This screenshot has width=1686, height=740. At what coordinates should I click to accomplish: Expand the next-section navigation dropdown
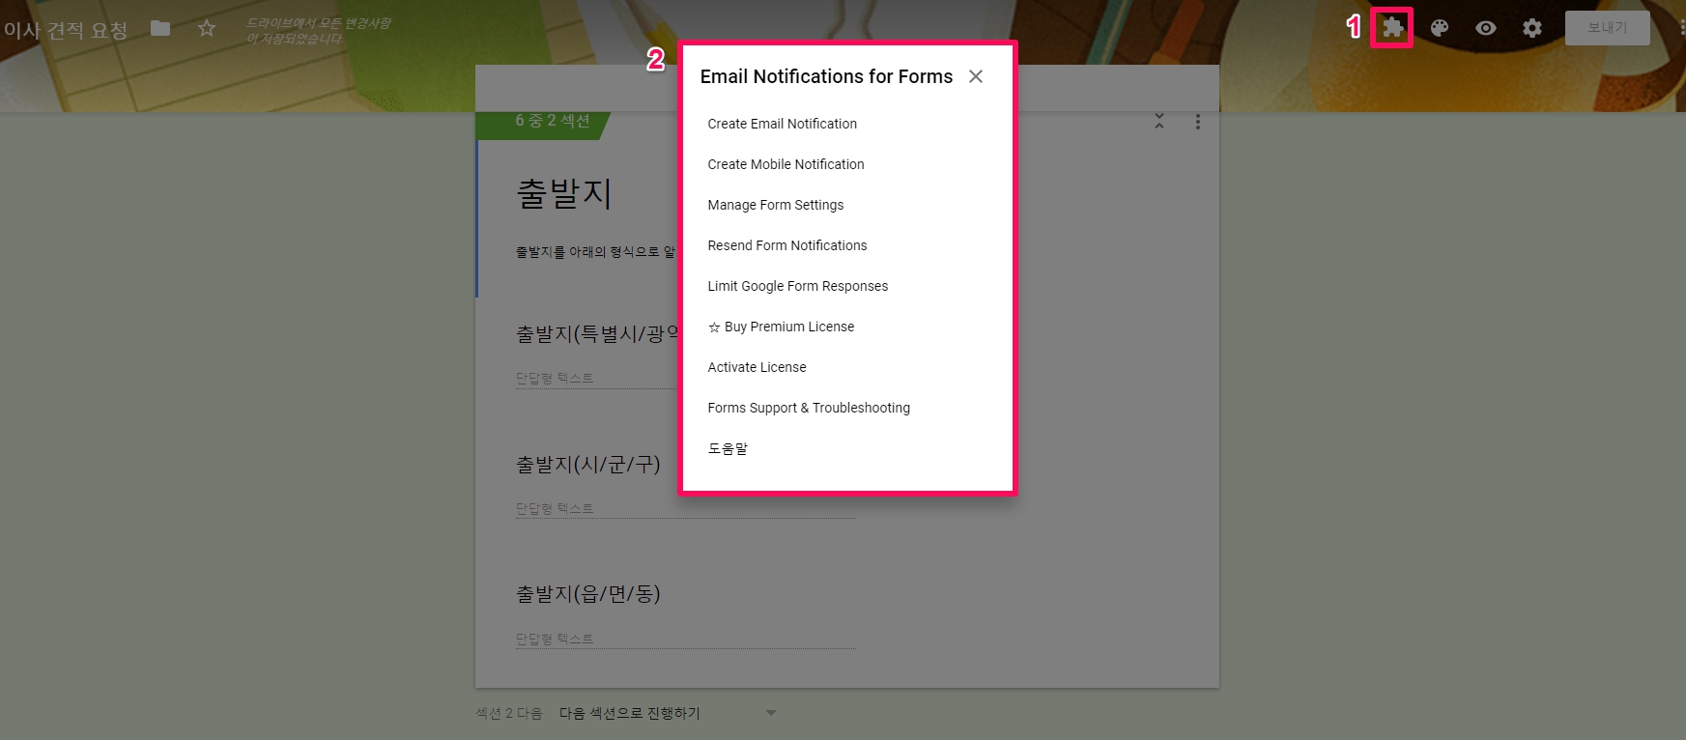point(770,713)
